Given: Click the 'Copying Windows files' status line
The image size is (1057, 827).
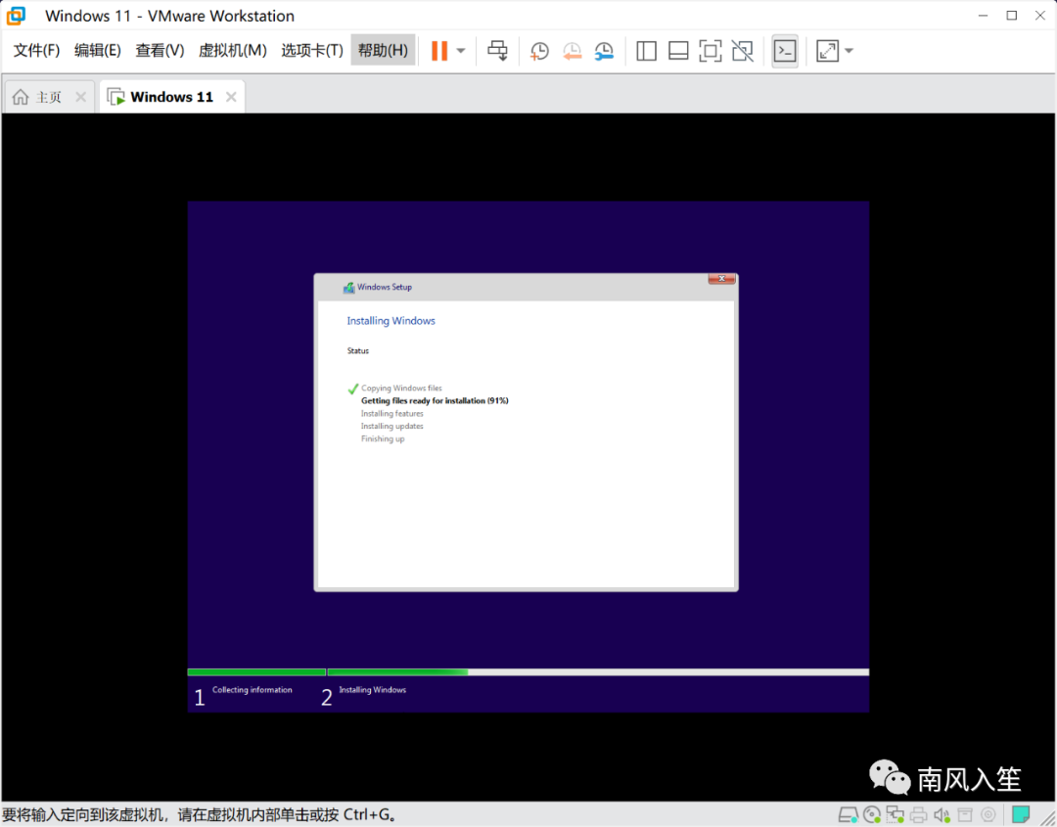Looking at the screenshot, I should pos(402,389).
